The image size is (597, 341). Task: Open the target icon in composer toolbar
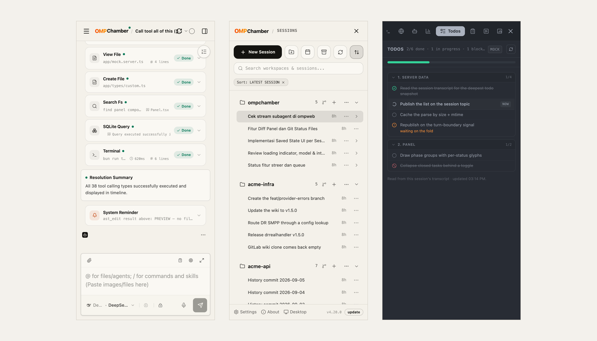pyautogui.click(x=191, y=260)
